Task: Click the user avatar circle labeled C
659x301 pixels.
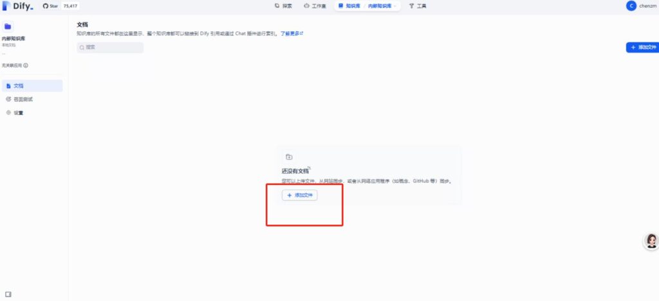Action: [631, 6]
